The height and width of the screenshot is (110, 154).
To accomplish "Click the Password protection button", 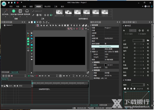I will (104, 46).
